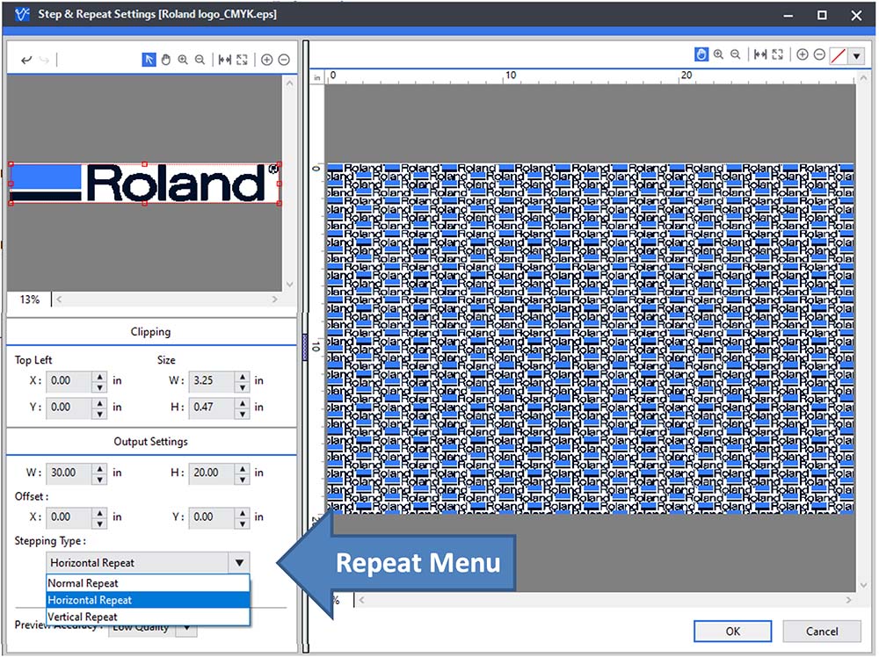This screenshot has height=657, width=879.
Task: Click the 13% zoom level text
Action: point(30,300)
